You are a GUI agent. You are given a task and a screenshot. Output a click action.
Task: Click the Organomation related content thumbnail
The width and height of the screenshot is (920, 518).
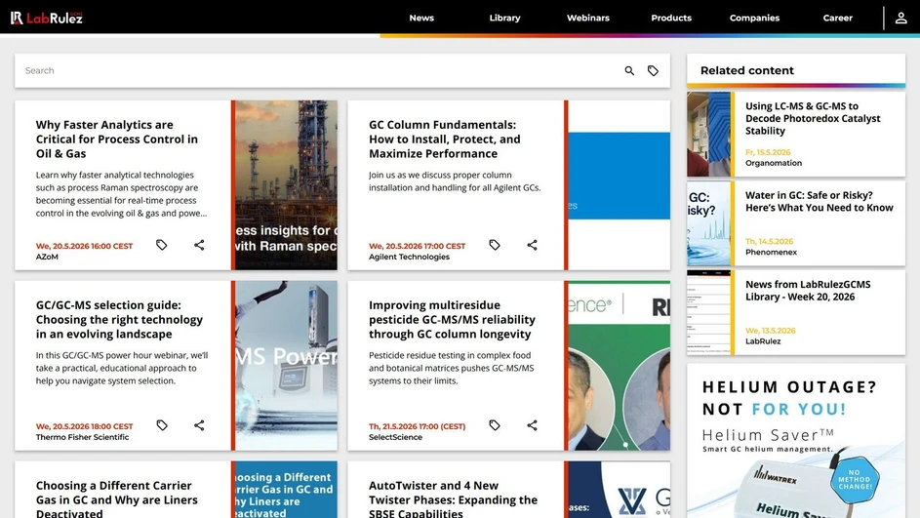point(708,135)
